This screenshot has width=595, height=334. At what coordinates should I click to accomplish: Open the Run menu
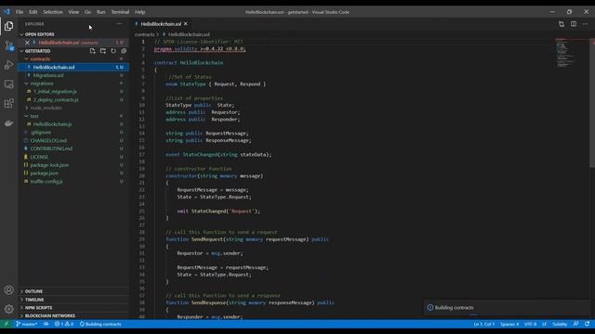click(101, 12)
